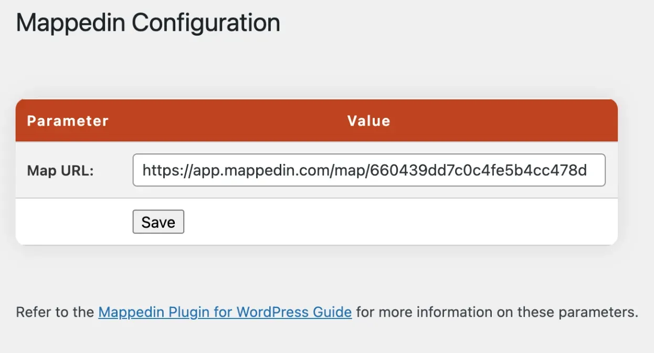
Task: Place cursor on map ID '660439dd7c0c4fe5b4cc478d'
Action: click(x=478, y=170)
